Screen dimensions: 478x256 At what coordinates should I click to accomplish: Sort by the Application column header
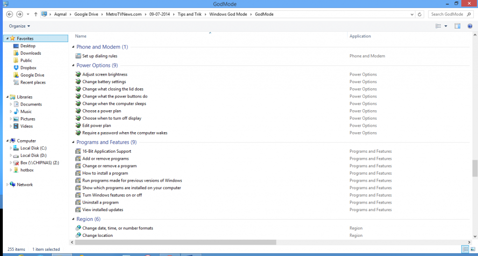360,36
